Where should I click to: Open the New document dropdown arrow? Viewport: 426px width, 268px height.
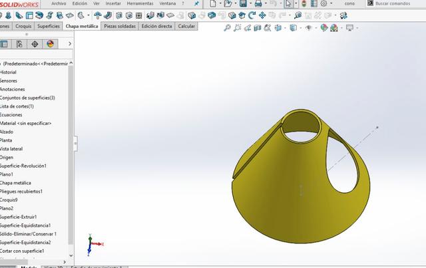tap(220, 3)
